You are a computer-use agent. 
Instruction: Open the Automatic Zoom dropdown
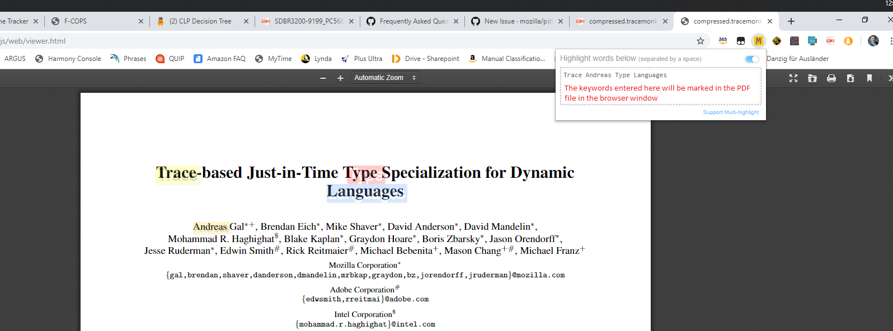(x=385, y=78)
